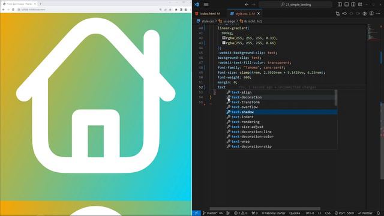Click the margin: 0 line
Viewport: 384px width, 216px height.
click(x=227, y=82)
